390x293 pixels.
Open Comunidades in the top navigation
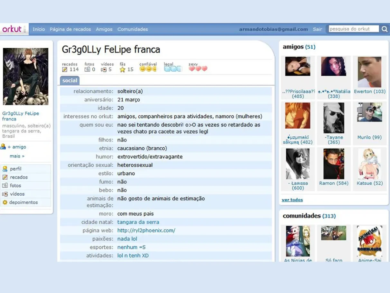pyautogui.click(x=133, y=29)
